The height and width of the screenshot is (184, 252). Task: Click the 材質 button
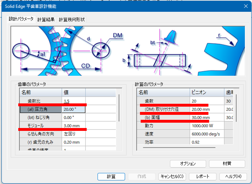(227, 164)
